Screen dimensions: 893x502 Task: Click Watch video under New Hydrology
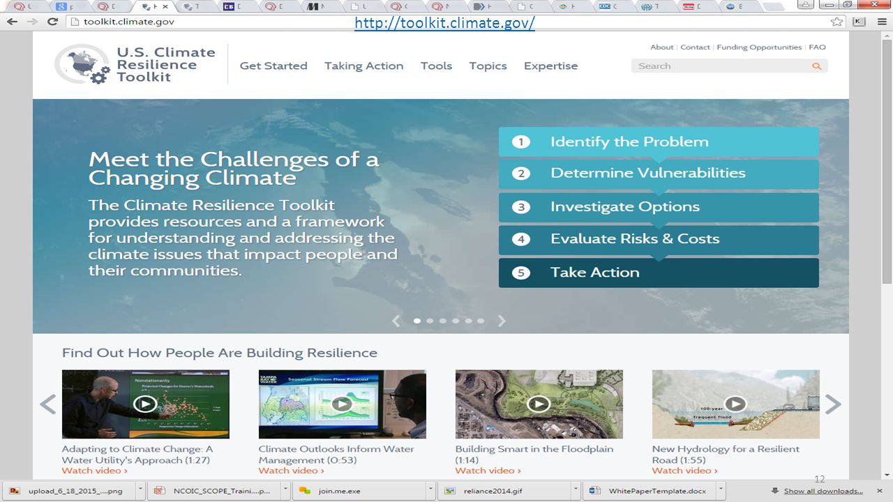684,471
